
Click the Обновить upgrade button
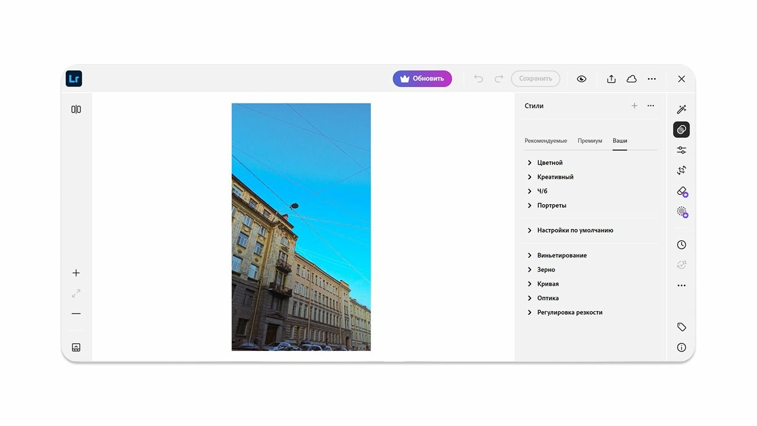(x=422, y=79)
